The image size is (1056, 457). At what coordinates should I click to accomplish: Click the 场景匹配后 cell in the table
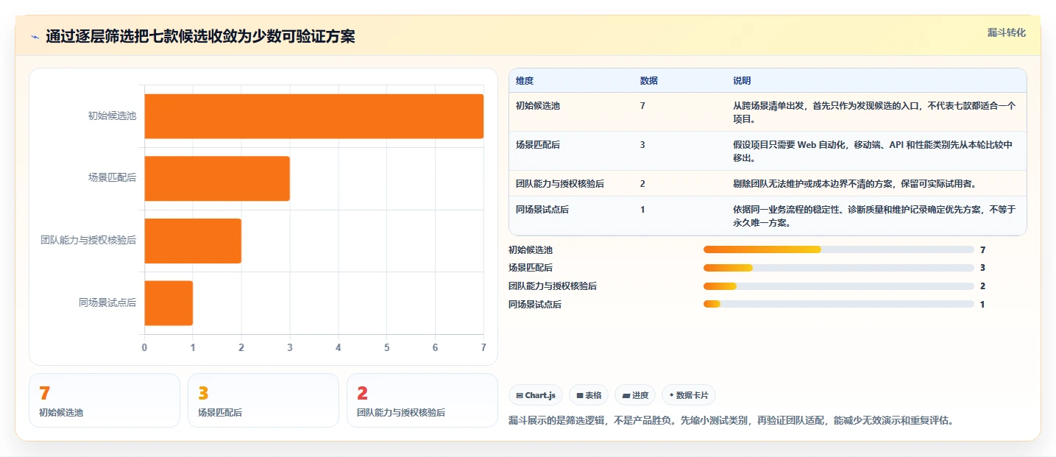click(538, 145)
